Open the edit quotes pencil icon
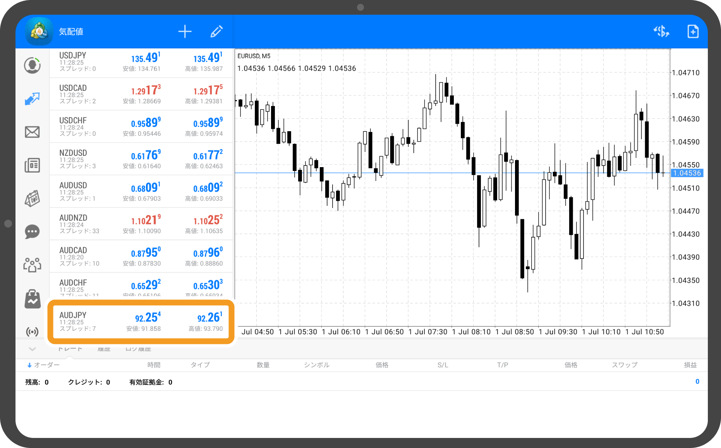 pyautogui.click(x=216, y=31)
